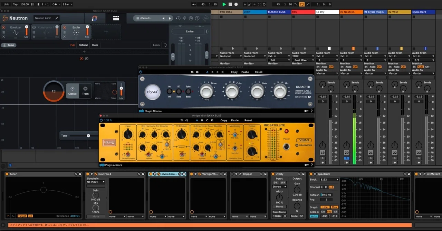The image size is (442, 231).
Task: Toggle elysia karacter plugin power button
Action: coord(141,72)
